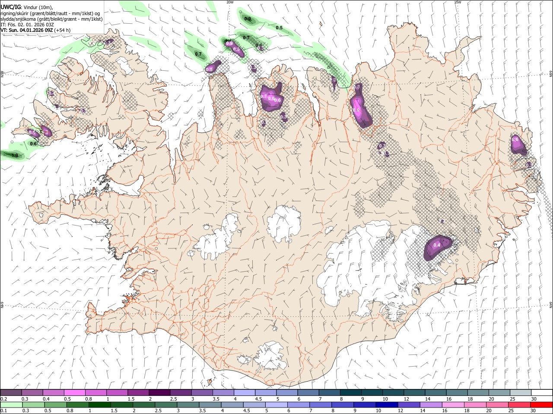Pick lower legend bright red swatch at 30
Viewport: 553px width, 414px height.
coord(541,405)
